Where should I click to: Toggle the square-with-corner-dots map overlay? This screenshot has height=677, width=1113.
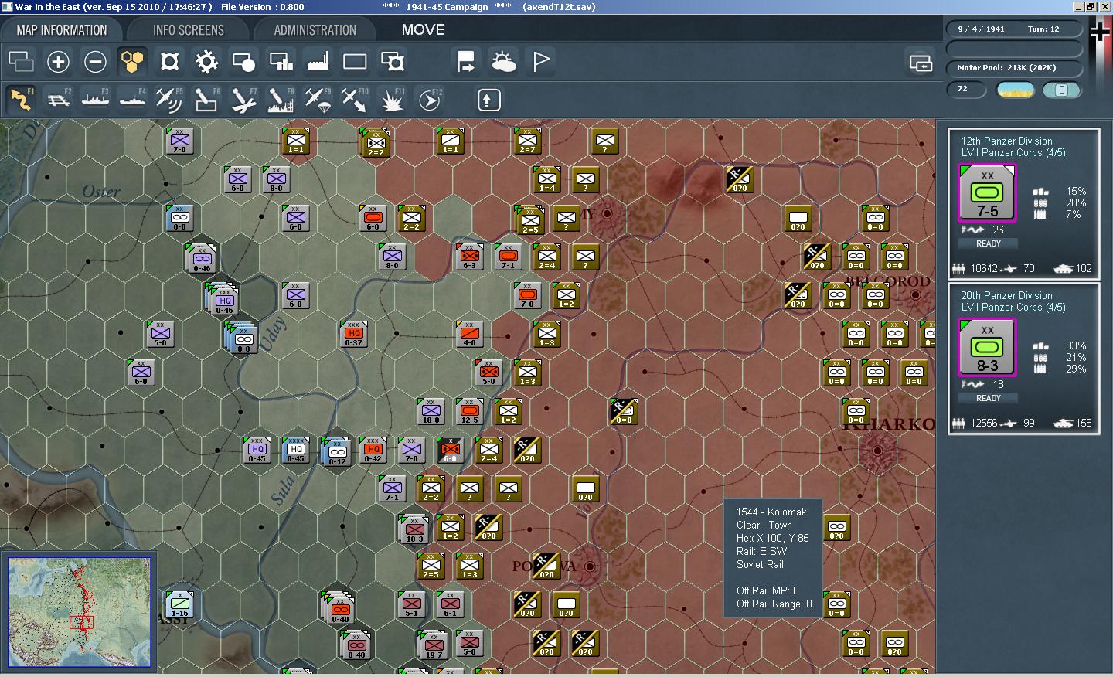coord(169,61)
